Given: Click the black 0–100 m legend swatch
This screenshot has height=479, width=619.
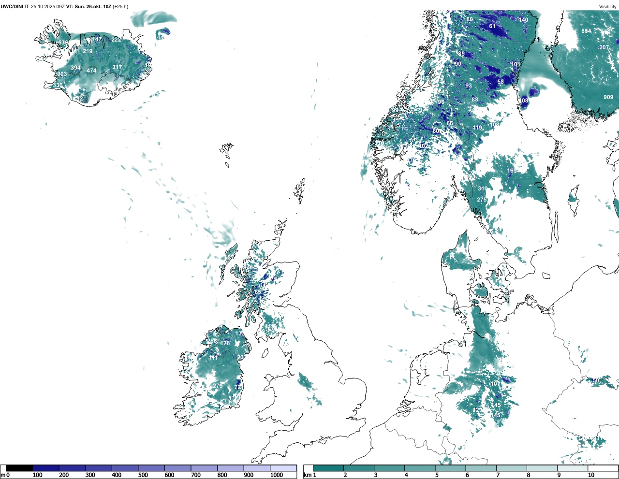Looking at the screenshot, I should coord(19,468).
